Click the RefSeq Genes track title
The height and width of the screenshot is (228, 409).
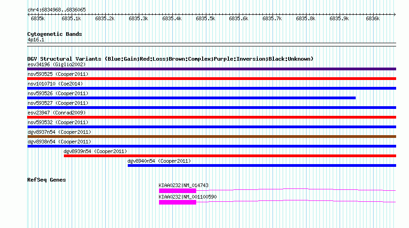pos(46,180)
